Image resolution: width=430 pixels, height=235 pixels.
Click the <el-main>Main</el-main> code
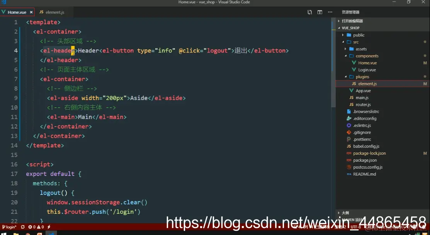(x=87, y=117)
